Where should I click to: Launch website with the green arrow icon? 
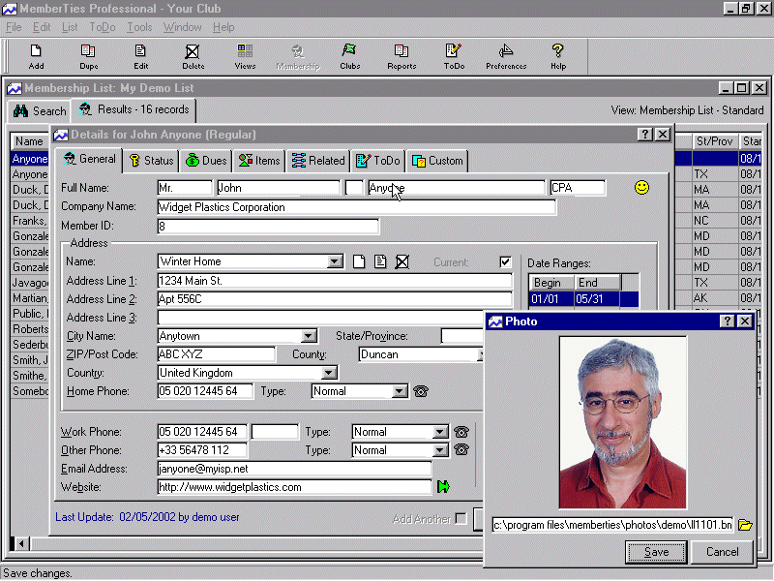[x=444, y=487]
